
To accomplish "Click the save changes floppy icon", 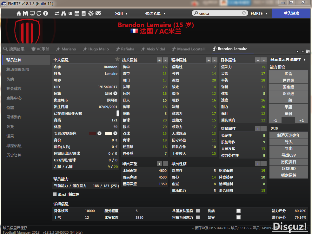I will point(25,13).
